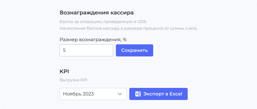
Task: Click the Excel icon on the export button
Action: 138,94
